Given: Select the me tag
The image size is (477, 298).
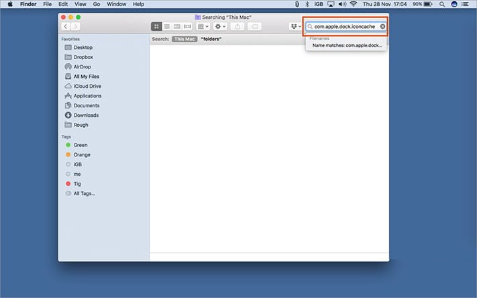Looking at the screenshot, I should pyautogui.click(x=73, y=175).
